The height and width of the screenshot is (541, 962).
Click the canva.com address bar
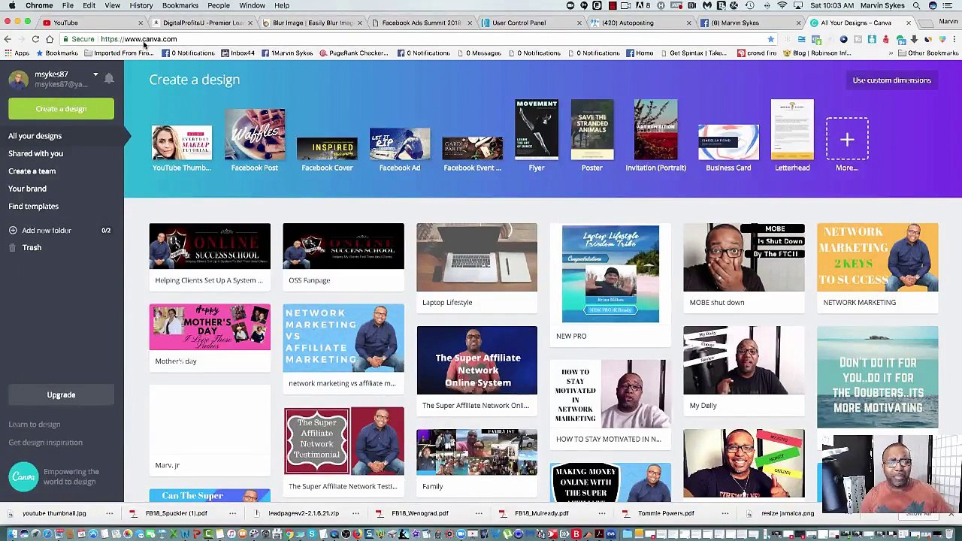click(417, 39)
